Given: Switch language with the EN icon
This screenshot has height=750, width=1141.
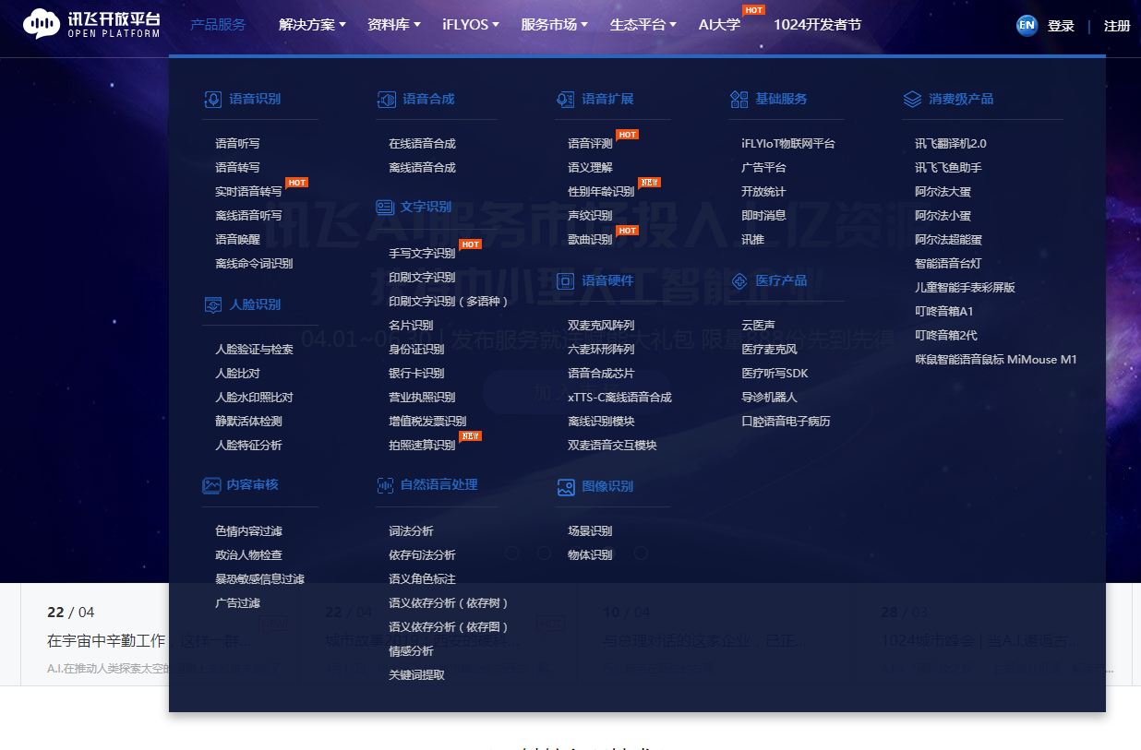Looking at the screenshot, I should (1027, 25).
